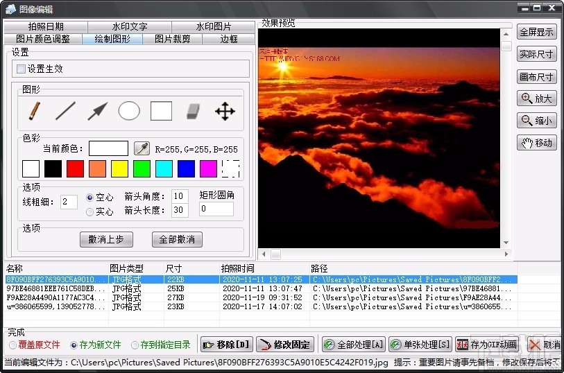Screen dimensions: 564x373
Task: Select file row F9AE28A4490A1177AC3C4
Action: 262,297
